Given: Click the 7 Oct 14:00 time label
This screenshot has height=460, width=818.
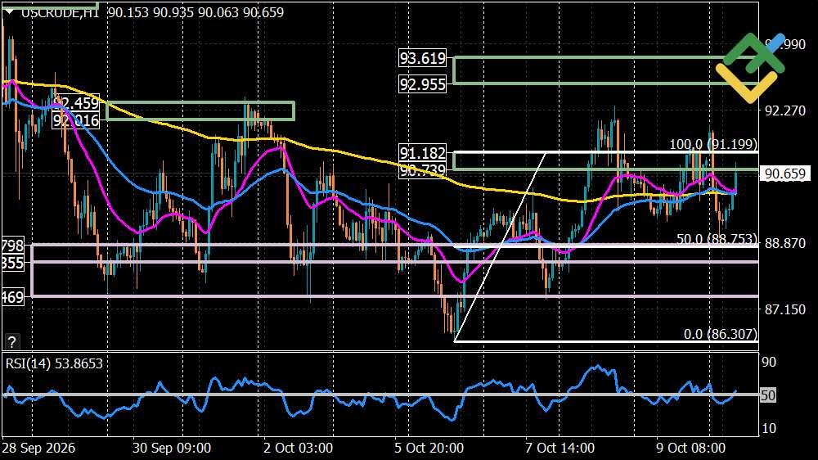Looking at the screenshot, I should [560, 448].
